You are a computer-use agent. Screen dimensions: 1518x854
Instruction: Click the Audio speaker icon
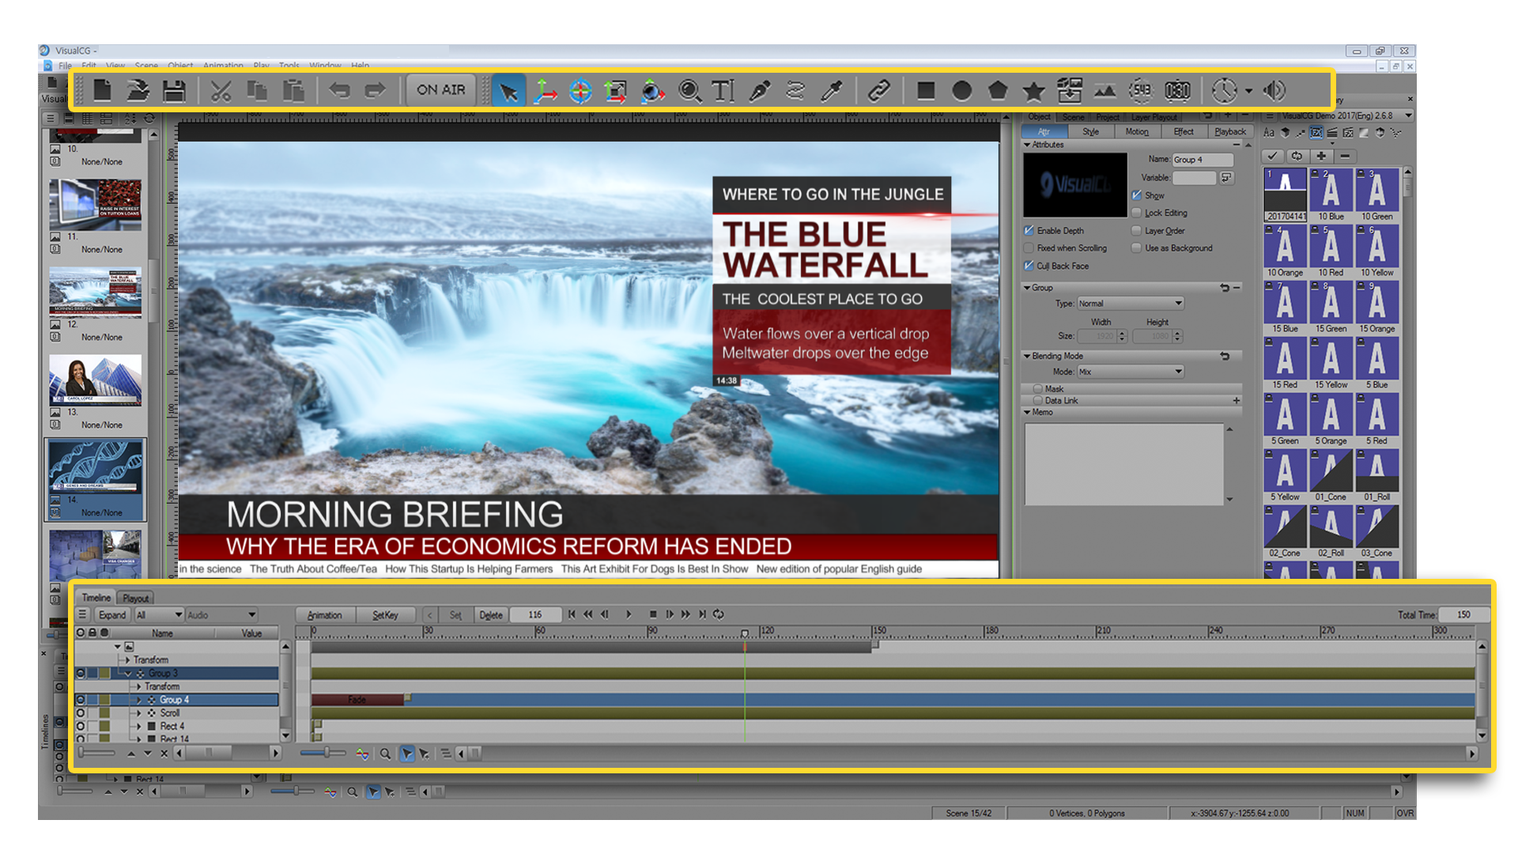click(1274, 90)
